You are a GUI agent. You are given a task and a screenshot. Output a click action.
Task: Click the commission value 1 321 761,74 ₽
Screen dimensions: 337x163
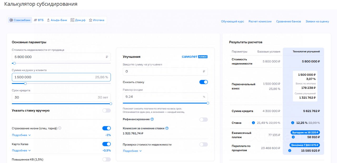point(133,133)
